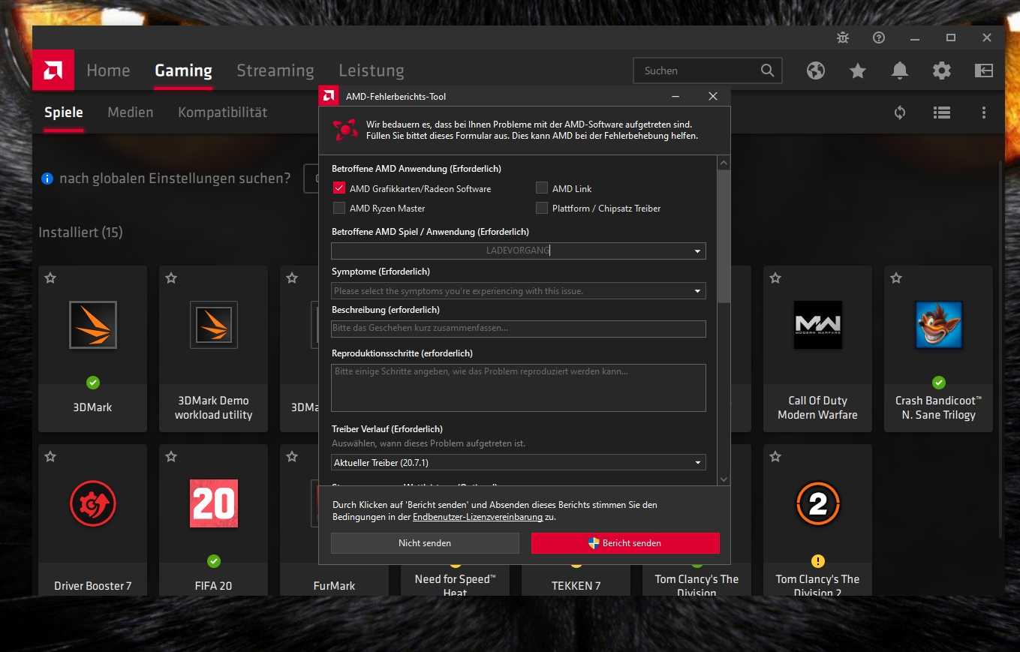The width and height of the screenshot is (1020, 652).
Task: Click the dialog scrollbar up arrow
Action: (x=724, y=163)
